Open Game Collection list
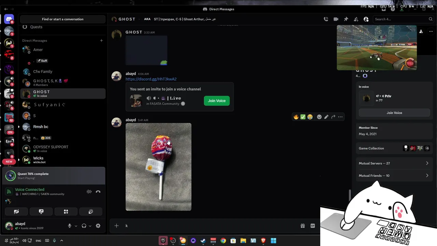This screenshot has height=246, width=437. click(394, 148)
